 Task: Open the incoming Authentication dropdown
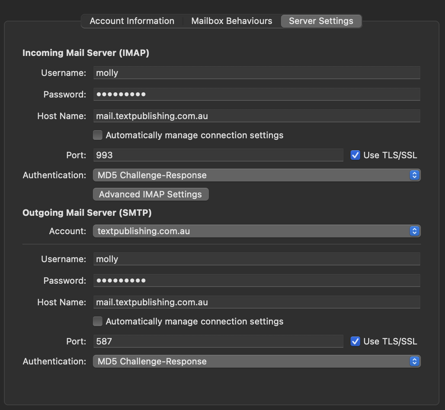[257, 175]
